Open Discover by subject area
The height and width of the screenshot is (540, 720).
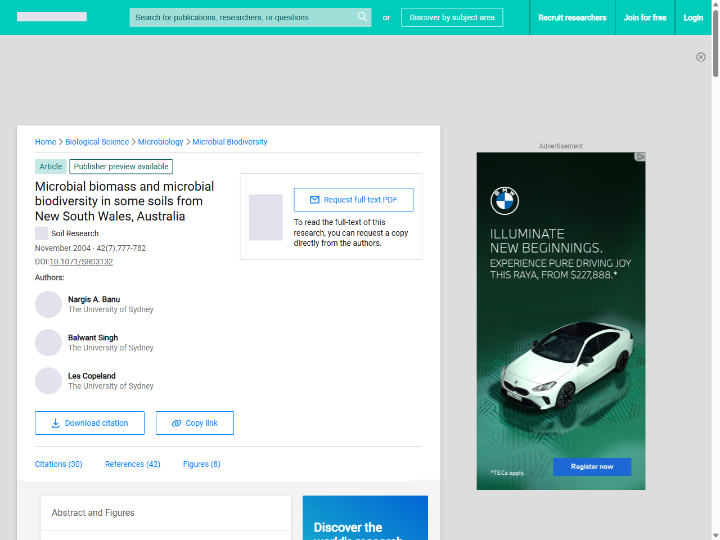452,17
